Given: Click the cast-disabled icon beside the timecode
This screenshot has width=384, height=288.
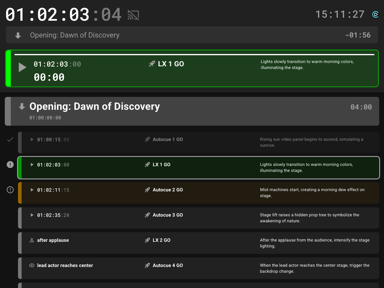Looking at the screenshot, I should (x=133, y=15).
